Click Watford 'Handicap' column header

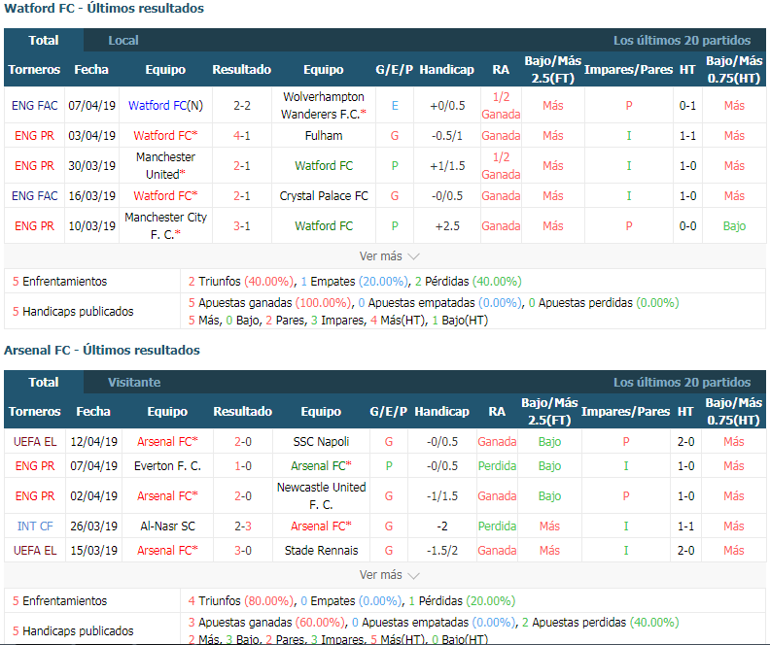[447, 70]
